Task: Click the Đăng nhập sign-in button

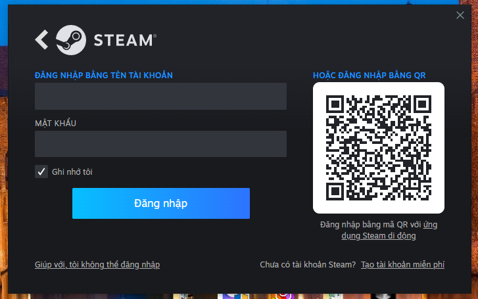Action: [x=161, y=203]
